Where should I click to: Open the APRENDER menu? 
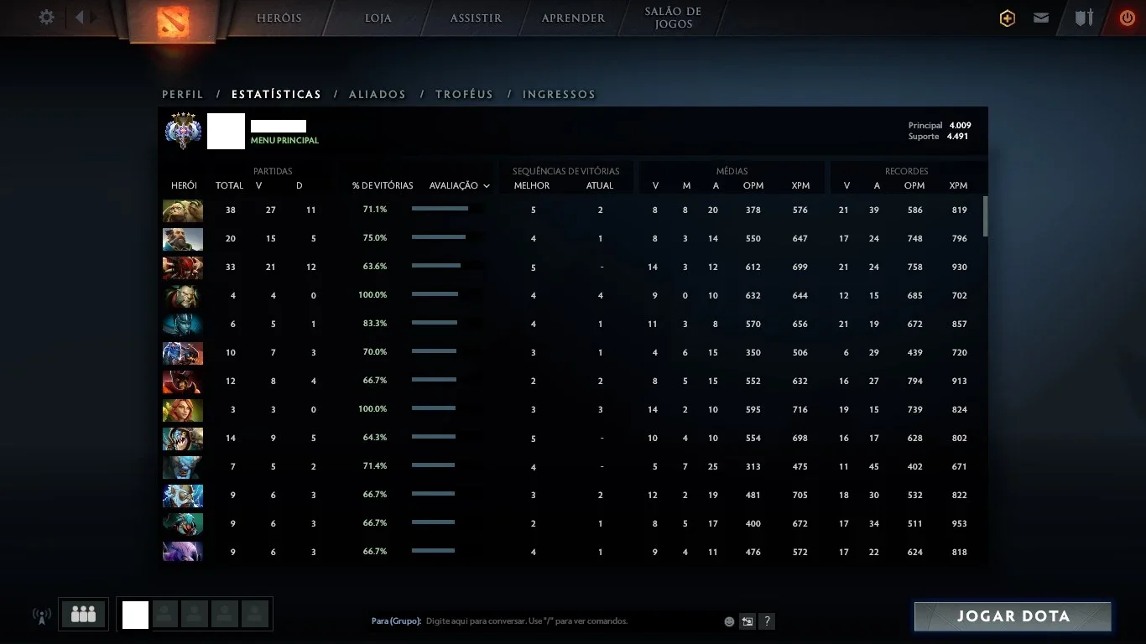click(573, 18)
